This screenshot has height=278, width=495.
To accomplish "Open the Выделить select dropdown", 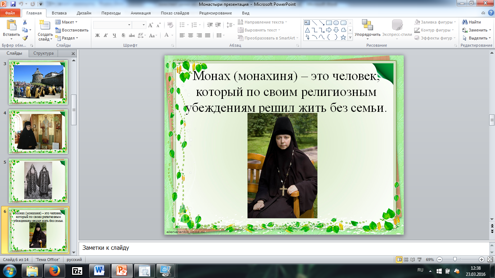I will pyautogui.click(x=477, y=38).
